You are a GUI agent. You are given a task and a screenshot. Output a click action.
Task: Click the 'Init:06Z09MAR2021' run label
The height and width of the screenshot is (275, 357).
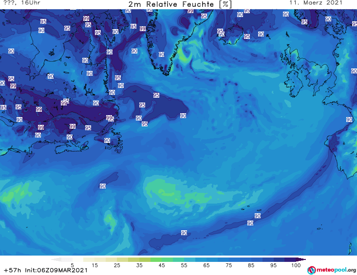(56, 270)
